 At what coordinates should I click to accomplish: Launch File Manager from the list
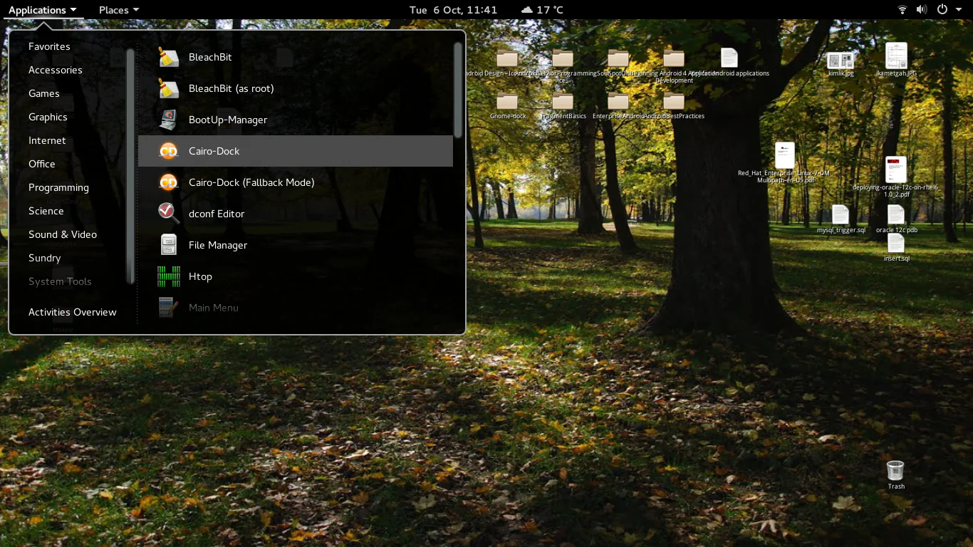pos(217,245)
